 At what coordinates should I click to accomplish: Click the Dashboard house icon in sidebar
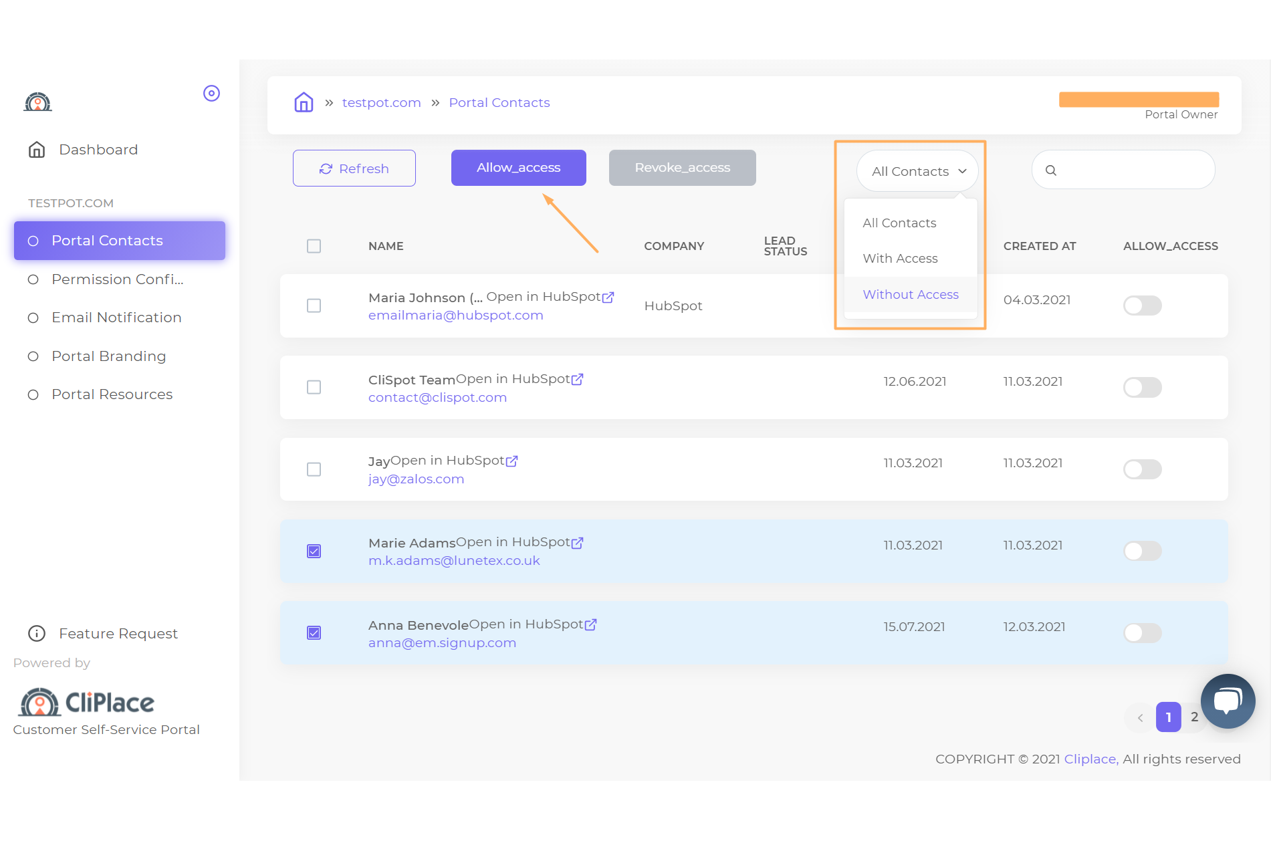37,150
